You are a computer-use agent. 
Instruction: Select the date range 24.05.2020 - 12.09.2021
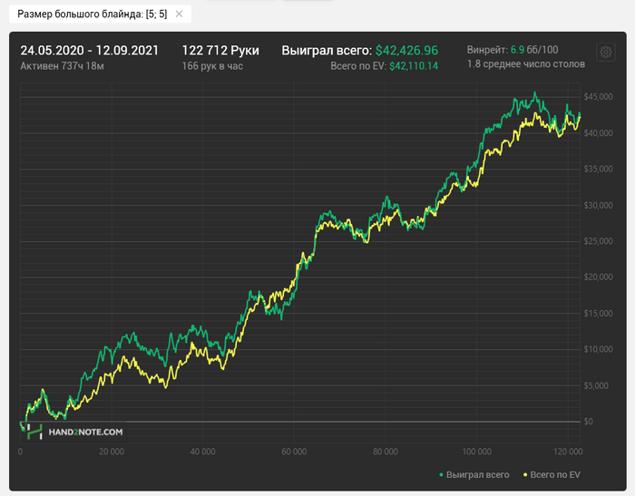pos(90,50)
